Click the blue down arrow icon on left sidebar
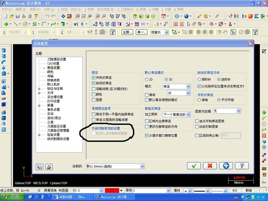The image size is (268, 201). 4,67
